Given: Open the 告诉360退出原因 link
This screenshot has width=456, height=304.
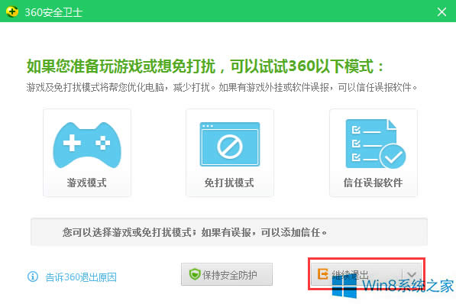Looking at the screenshot, I should click(x=81, y=277).
